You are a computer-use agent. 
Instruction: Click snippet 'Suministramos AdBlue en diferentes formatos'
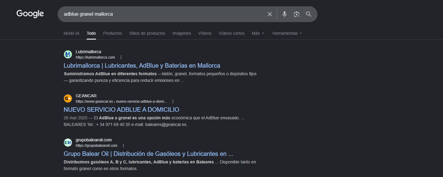tap(110, 74)
